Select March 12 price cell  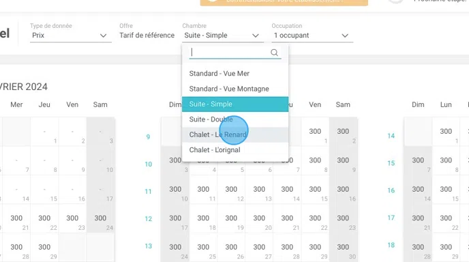(x=231, y=190)
